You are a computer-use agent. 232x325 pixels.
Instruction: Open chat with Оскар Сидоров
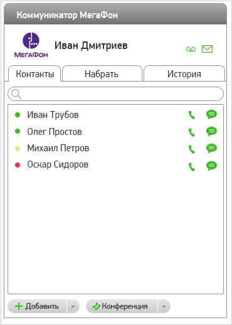pyautogui.click(x=211, y=166)
